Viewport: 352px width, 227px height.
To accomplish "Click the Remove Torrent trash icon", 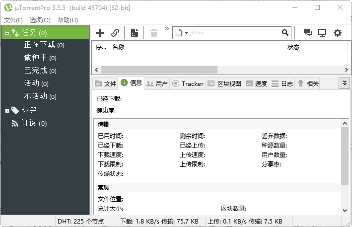I will (154, 33).
